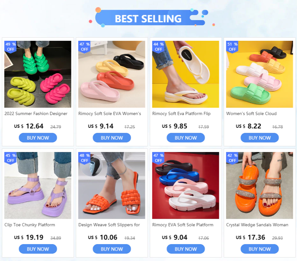Buy Now for the $10.06 Weave slippers

tap(112, 249)
